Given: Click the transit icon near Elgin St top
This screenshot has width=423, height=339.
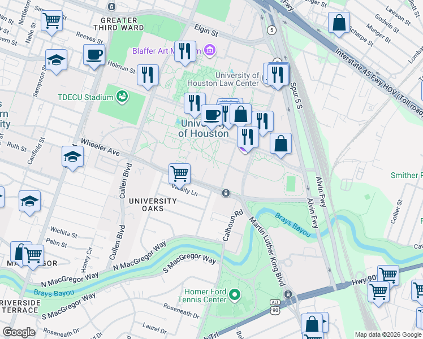Looking at the screenshot, I should [x=111, y=6].
